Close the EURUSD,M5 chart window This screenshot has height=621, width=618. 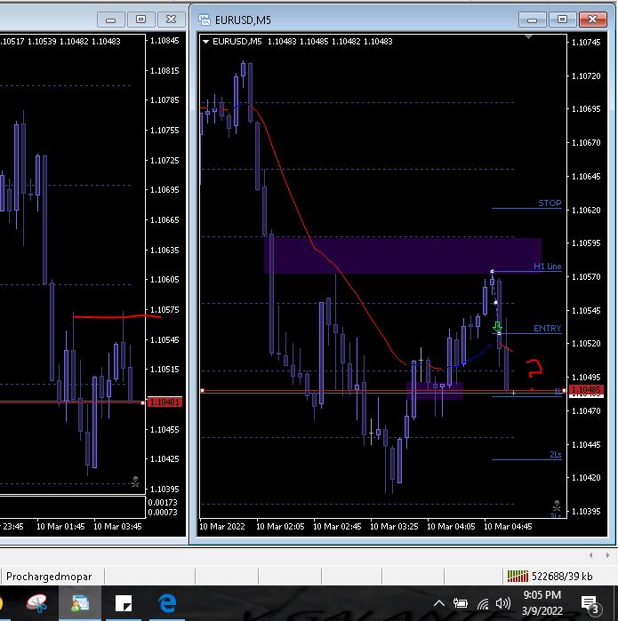click(x=592, y=20)
